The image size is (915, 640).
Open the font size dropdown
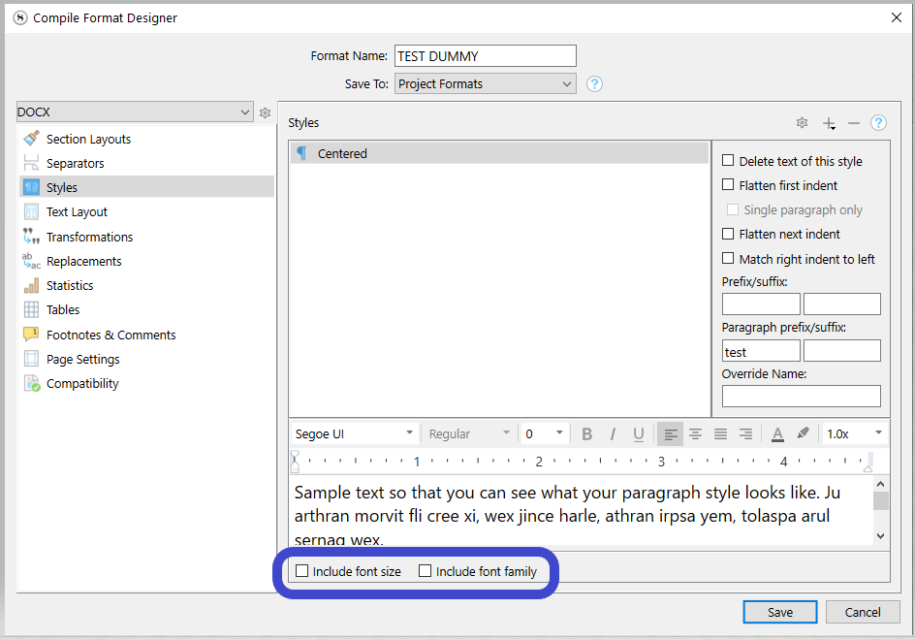pos(545,433)
